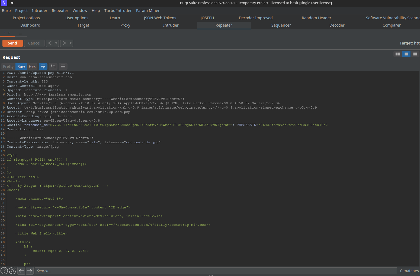Open the Window menu
This screenshot has height=276, width=420.
coord(80,11)
